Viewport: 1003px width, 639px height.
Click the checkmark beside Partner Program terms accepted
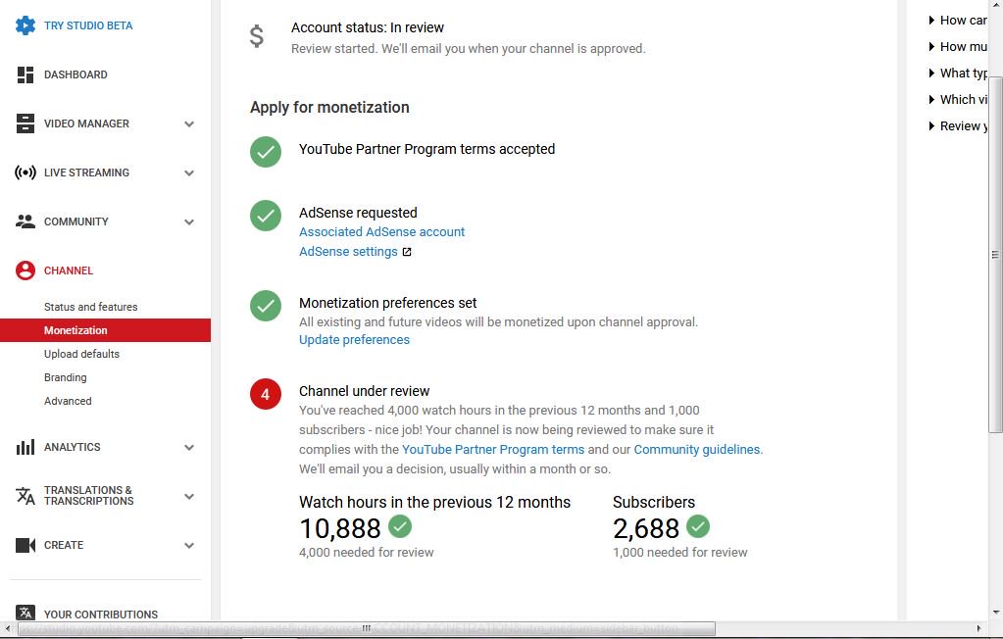click(266, 152)
